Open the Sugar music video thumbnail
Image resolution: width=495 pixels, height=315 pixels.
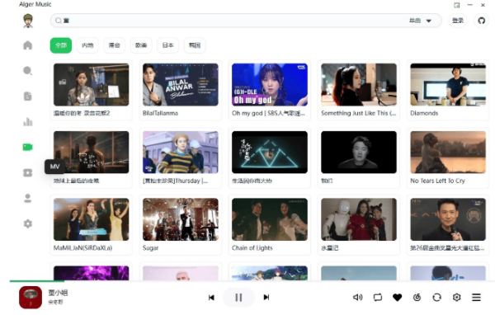click(180, 219)
